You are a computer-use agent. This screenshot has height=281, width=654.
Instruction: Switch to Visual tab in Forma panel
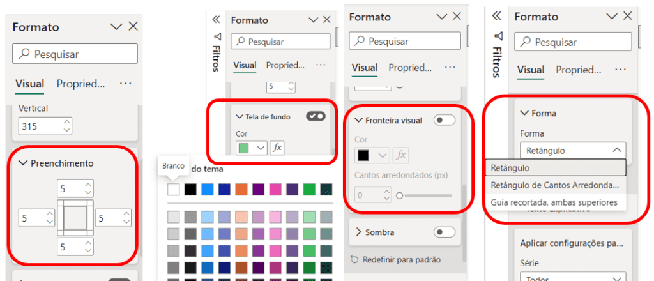coord(531,70)
